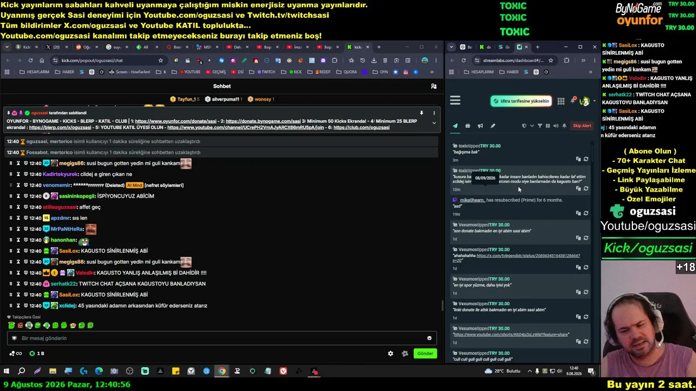Image resolution: width=696 pixels, height=391 pixels.
Task: Open the HABER bookmark folder in Streamlabs window
Action: [x=509, y=72]
